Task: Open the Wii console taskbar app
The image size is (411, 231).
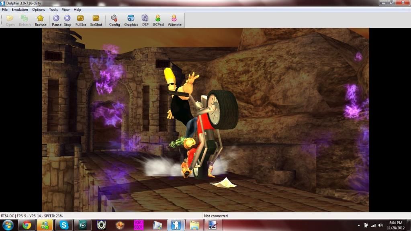Action: pyautogui.click(x=157, y=225)
